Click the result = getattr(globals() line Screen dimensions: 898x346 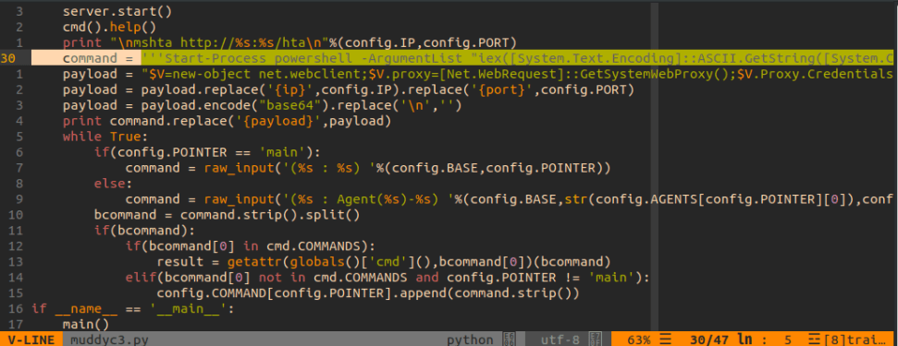pyautogui.click(x=384, y=263)
